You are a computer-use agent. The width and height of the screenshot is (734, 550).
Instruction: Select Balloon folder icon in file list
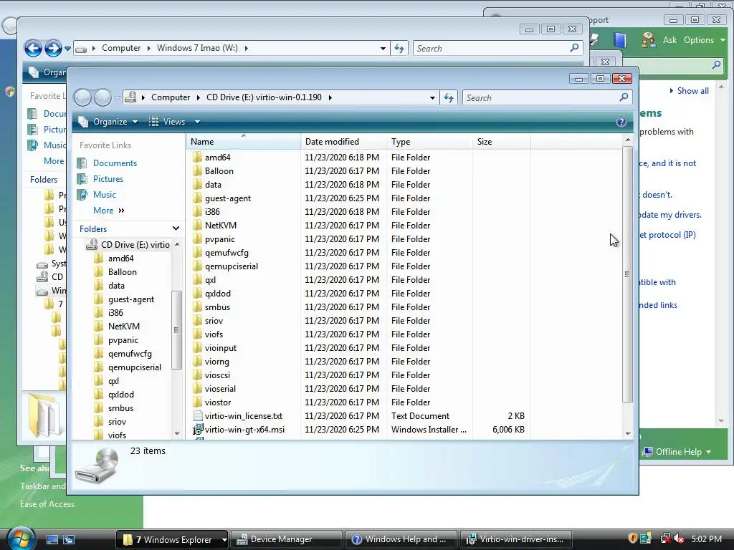pyautogui.click(x=197, y=171)
